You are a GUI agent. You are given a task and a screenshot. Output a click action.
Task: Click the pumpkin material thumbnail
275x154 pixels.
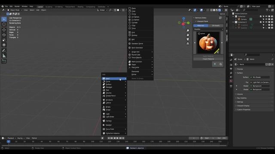click(208, 43)
